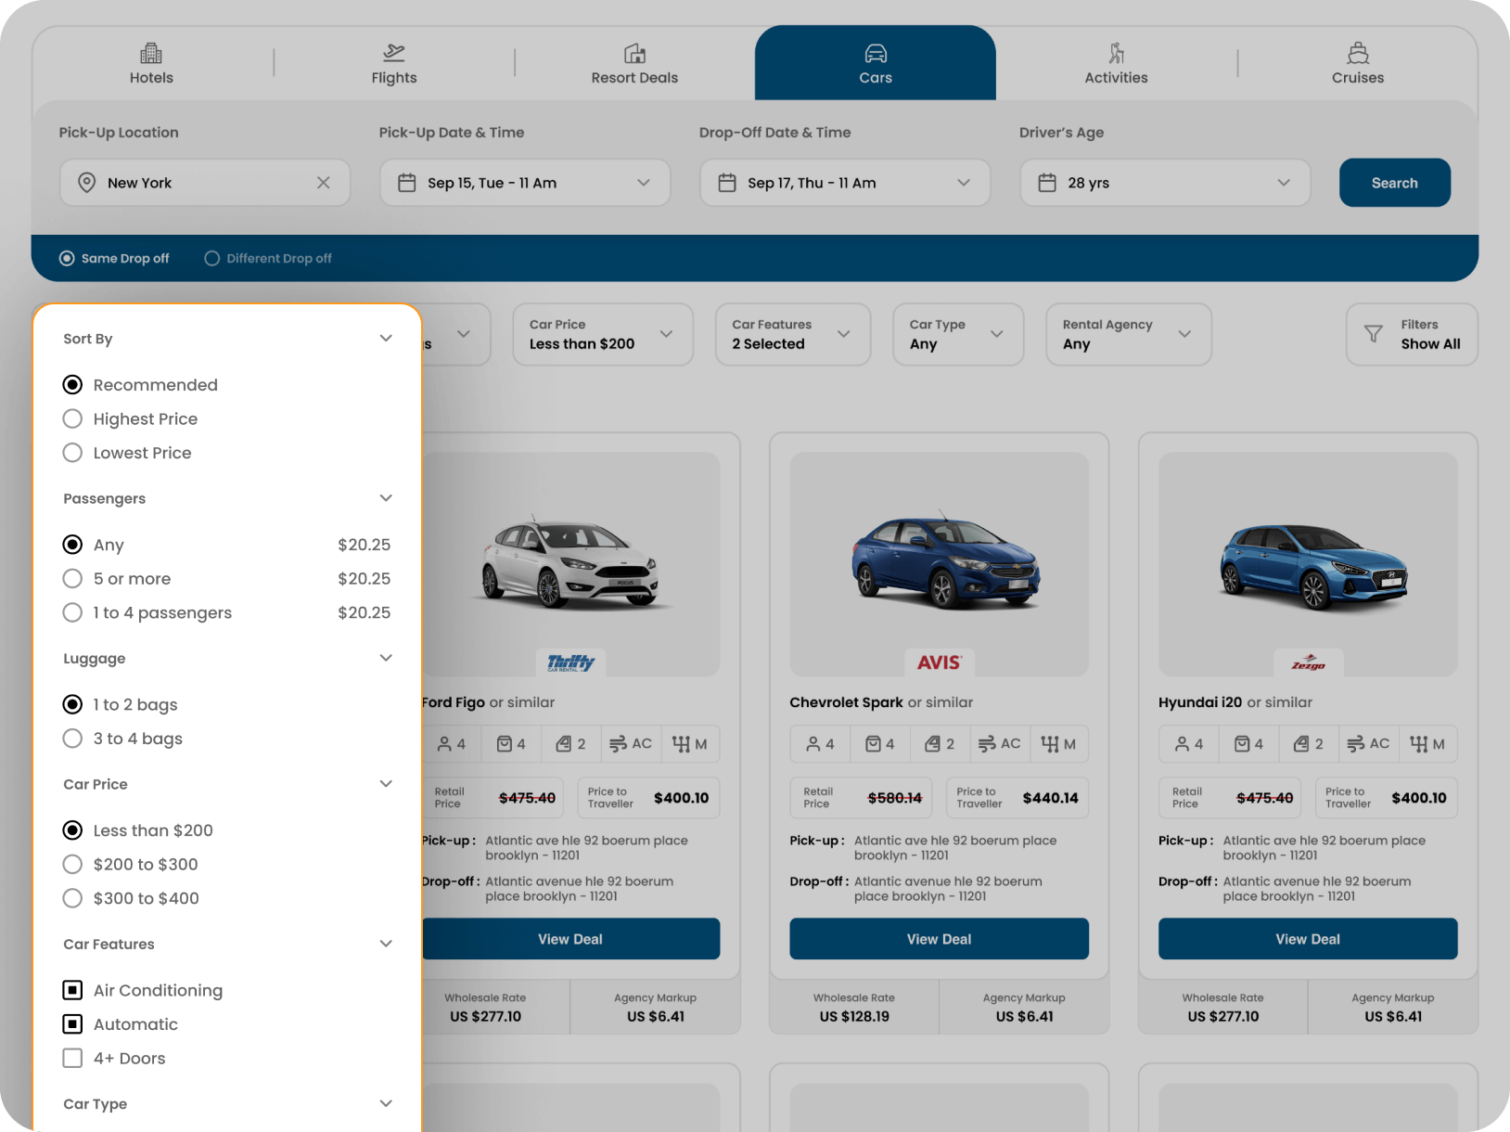Viewport: 1510px width, 1132px height.
Task: Switch to the Cars tab
Action: pyautogui.click(x=875, y=63)
